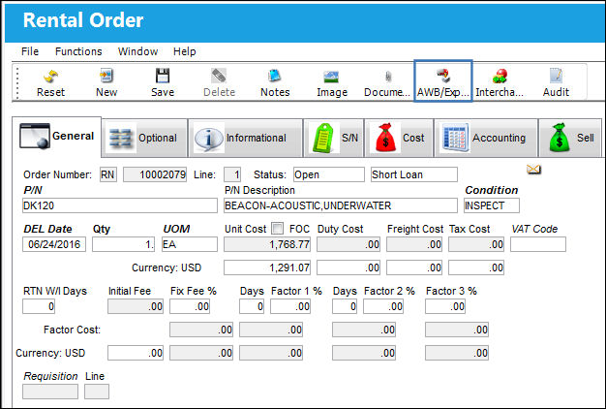Switch to the Cost tab
The width and height of the screenshot is (606, 409).
[399, 138]
